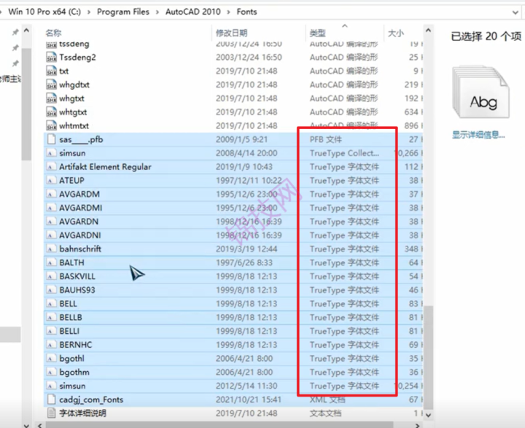
Task: Select the 'simsun' dated 2012/5/14
Action: pos(72,386)
